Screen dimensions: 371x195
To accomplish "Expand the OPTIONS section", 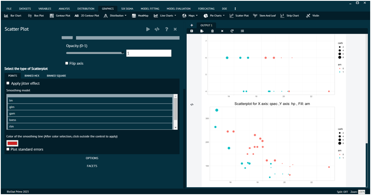I will pyautogui.click(x=92, y=158).
